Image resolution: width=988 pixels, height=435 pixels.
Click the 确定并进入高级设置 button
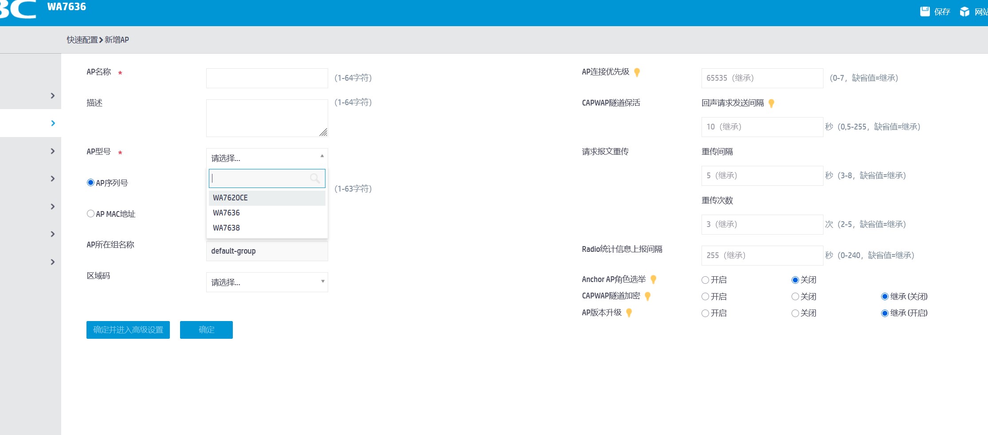128,330
